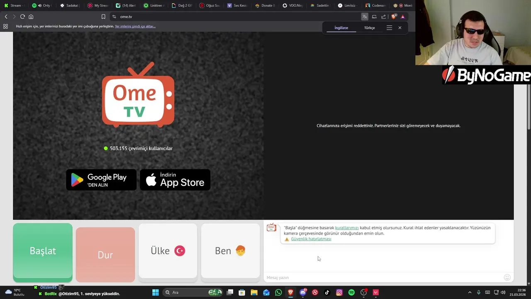Open App Store download badge

click(x=175, y=180)
